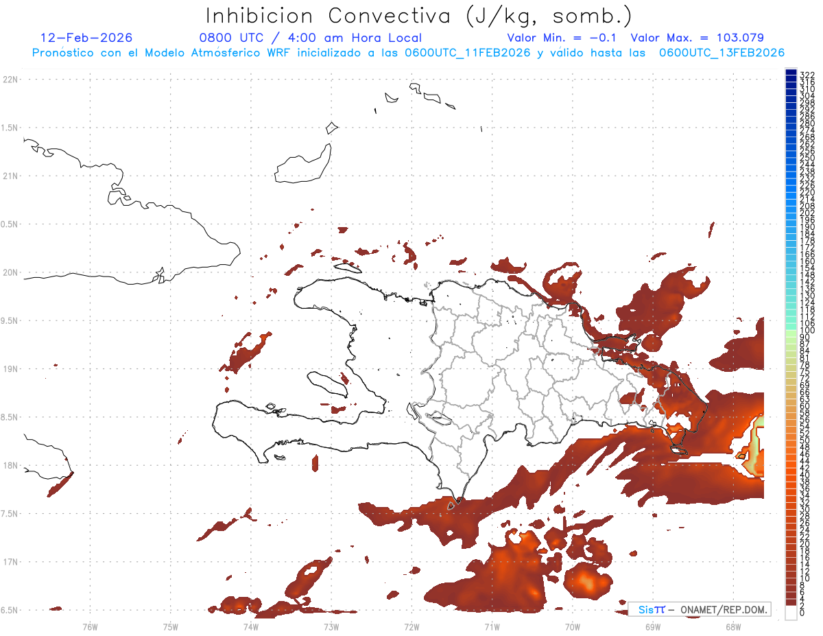The image size is (823, 636).
Task: Click the title "Inhibicion Convectiva (J/kg, somb.)"
Action: click(419, 16)
